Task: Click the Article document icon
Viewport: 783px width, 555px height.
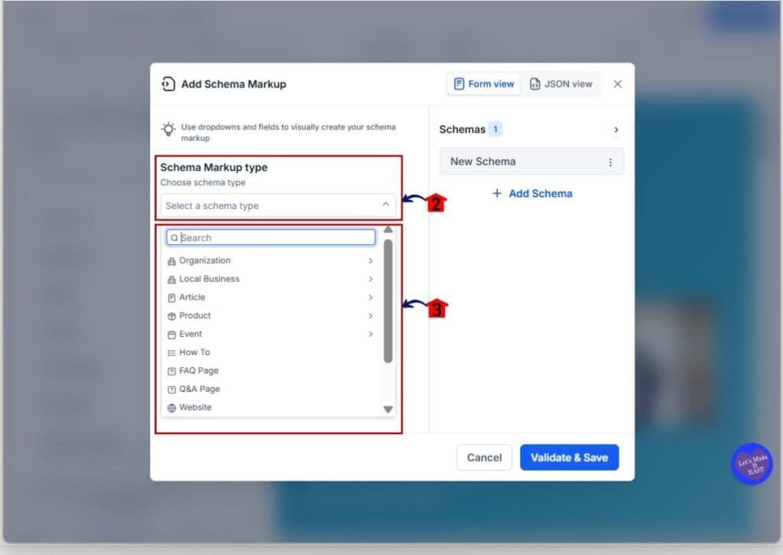Action: (x=171, y=298)
